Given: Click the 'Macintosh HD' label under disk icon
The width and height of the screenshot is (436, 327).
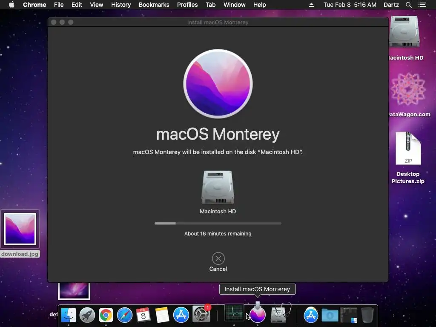Looking at the screenshot, I should [218, 211].
